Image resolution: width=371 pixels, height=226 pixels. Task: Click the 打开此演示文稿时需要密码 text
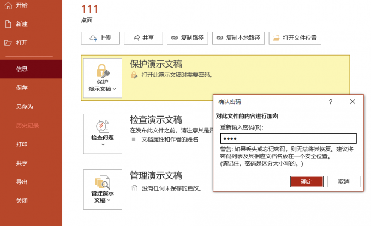(x=177, y=75)
